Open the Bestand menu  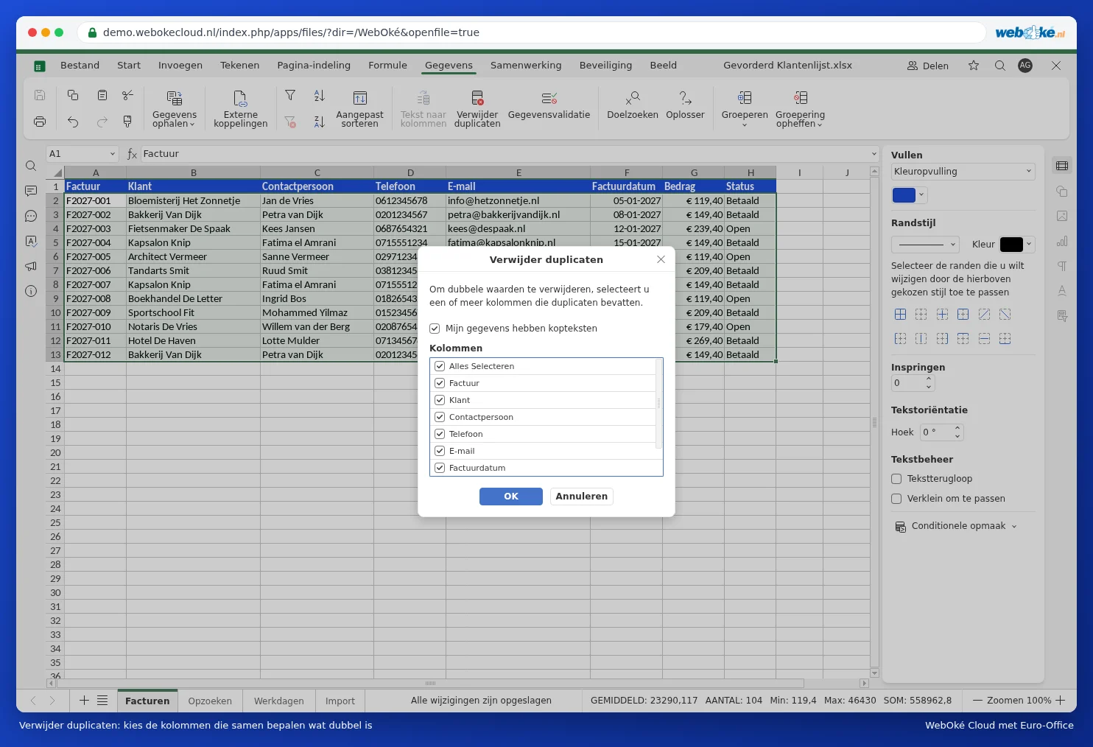(x=80, y=66)
